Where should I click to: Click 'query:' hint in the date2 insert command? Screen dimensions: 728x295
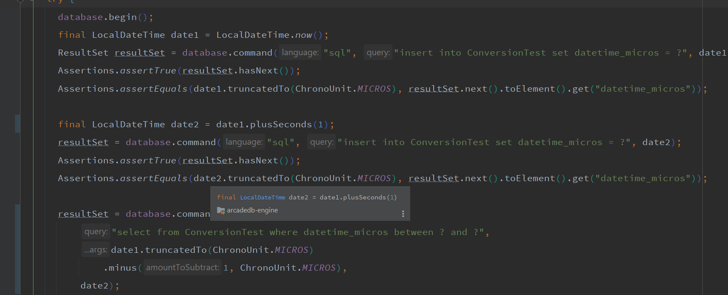click(x=321, y=142)
